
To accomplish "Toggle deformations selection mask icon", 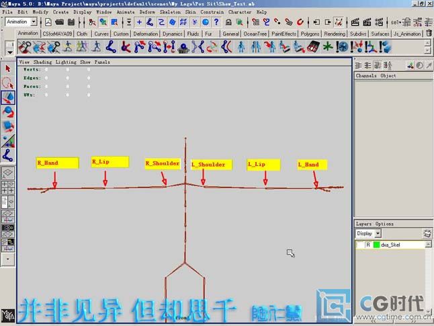I will (x=183, y=22).
